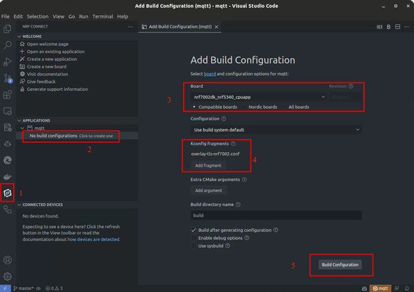
Task: Open the Search magnifier in activity bar
Action: pos(8,45)
